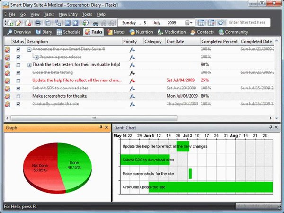Image resolution: width=284 pixels, height=213 pixels.
Task: Click the 'Enter filter text here' field
Action: pyautogui.click(x=248, y=23)
